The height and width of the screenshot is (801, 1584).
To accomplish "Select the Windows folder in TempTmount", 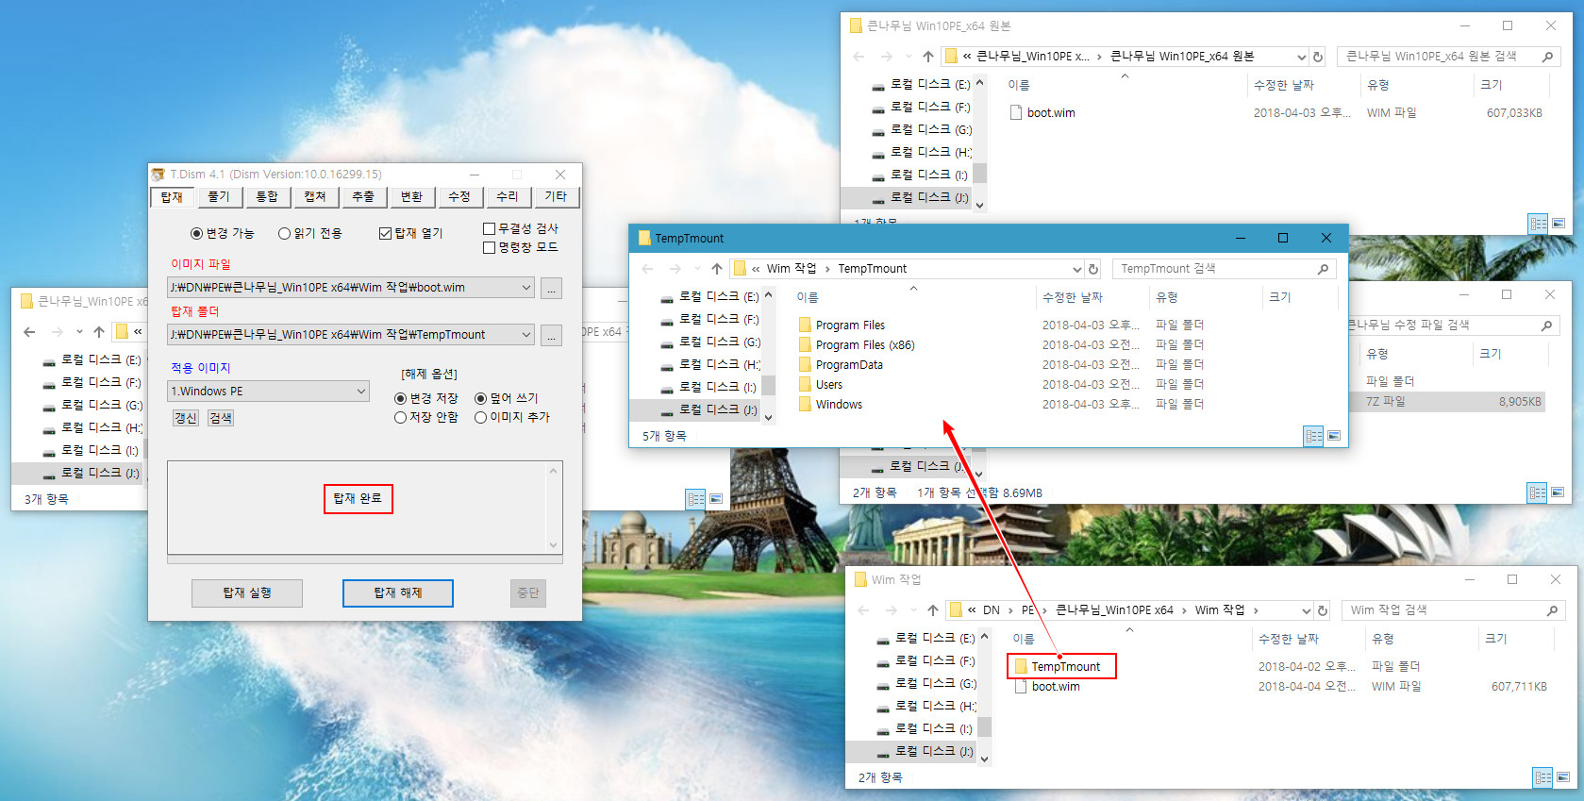I will tap(839, 404).
